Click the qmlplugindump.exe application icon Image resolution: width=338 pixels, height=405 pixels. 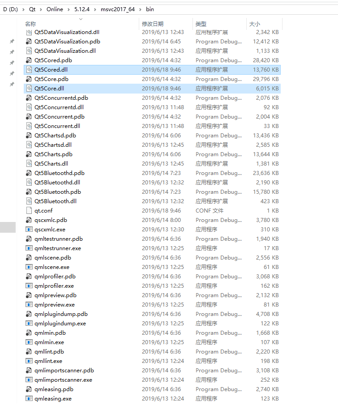[29, 324]
